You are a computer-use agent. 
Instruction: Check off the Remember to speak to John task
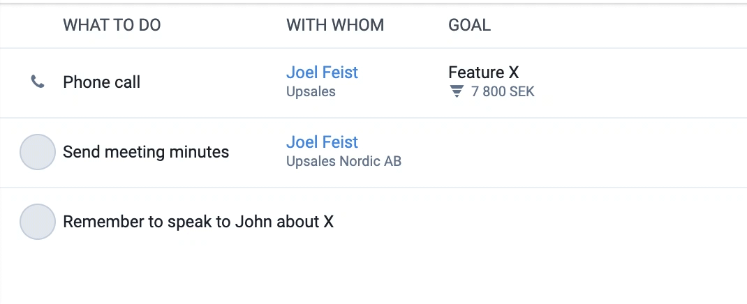pyautogui.click(x=38, y=222)
